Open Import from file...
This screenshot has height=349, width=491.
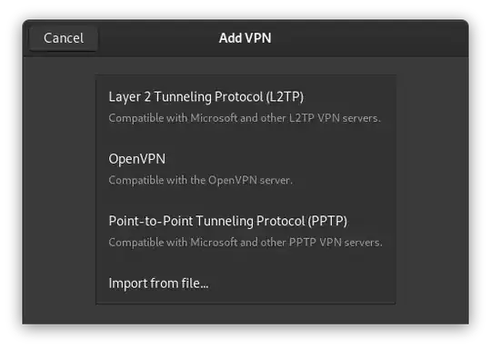(245, 283)
